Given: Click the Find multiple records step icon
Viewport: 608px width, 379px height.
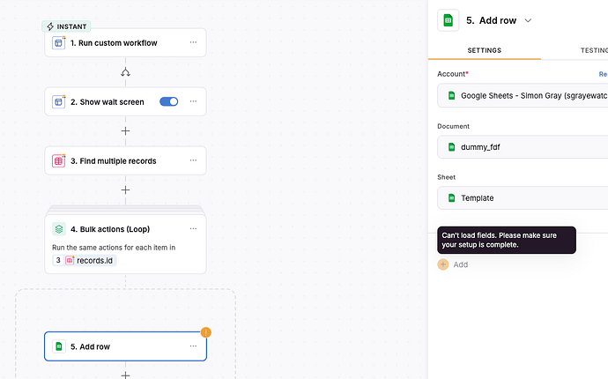Looking at the screenshot, I should (58, 161).
